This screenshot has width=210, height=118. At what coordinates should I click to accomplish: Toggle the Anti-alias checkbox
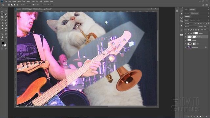(33, 5)
